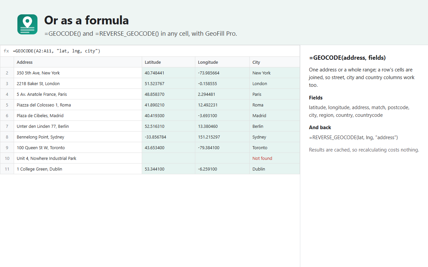Image resolution: width=428 pixels, height=267 pixels.
Task: Select the City column header
Action: click(275, 62)
